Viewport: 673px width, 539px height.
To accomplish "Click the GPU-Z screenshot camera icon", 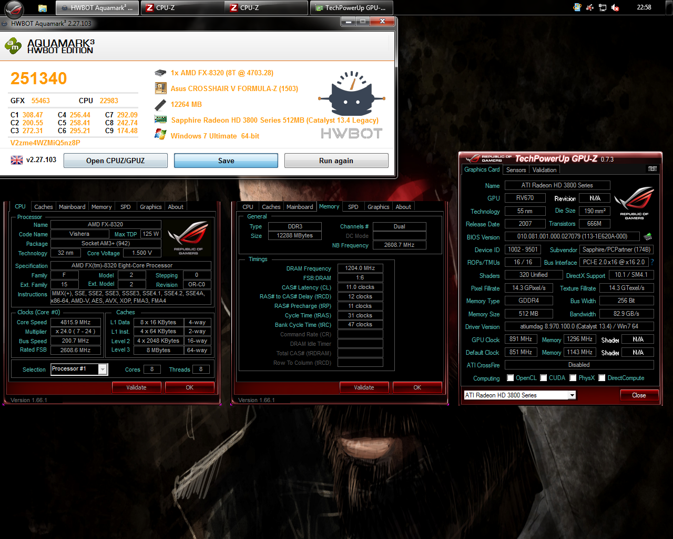I will pos(652,169).
